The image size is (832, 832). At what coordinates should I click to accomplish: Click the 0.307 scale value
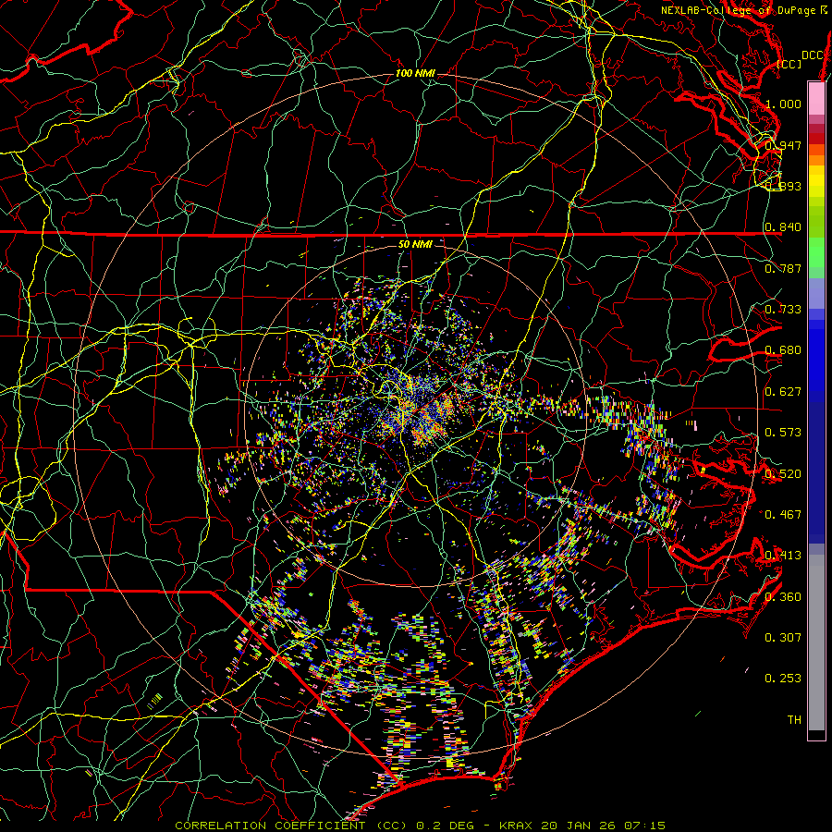[x=783, y=637]
